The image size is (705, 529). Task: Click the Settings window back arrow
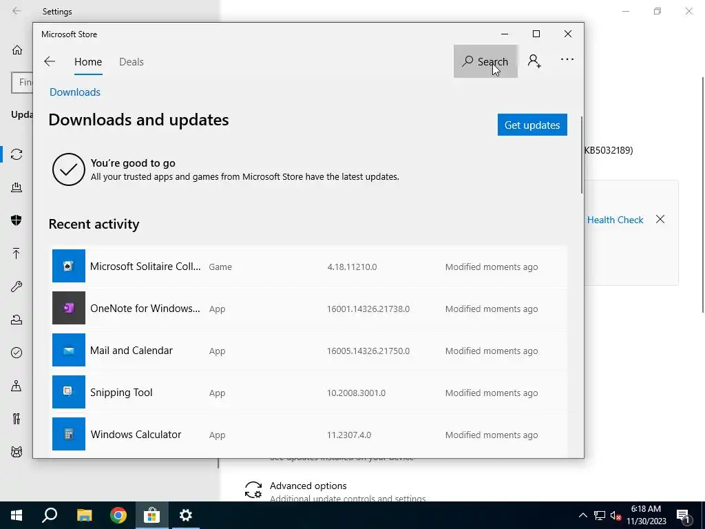click(x=17, y=11)
